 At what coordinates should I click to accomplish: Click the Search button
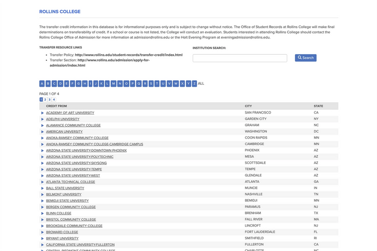[x=306, y=58]
